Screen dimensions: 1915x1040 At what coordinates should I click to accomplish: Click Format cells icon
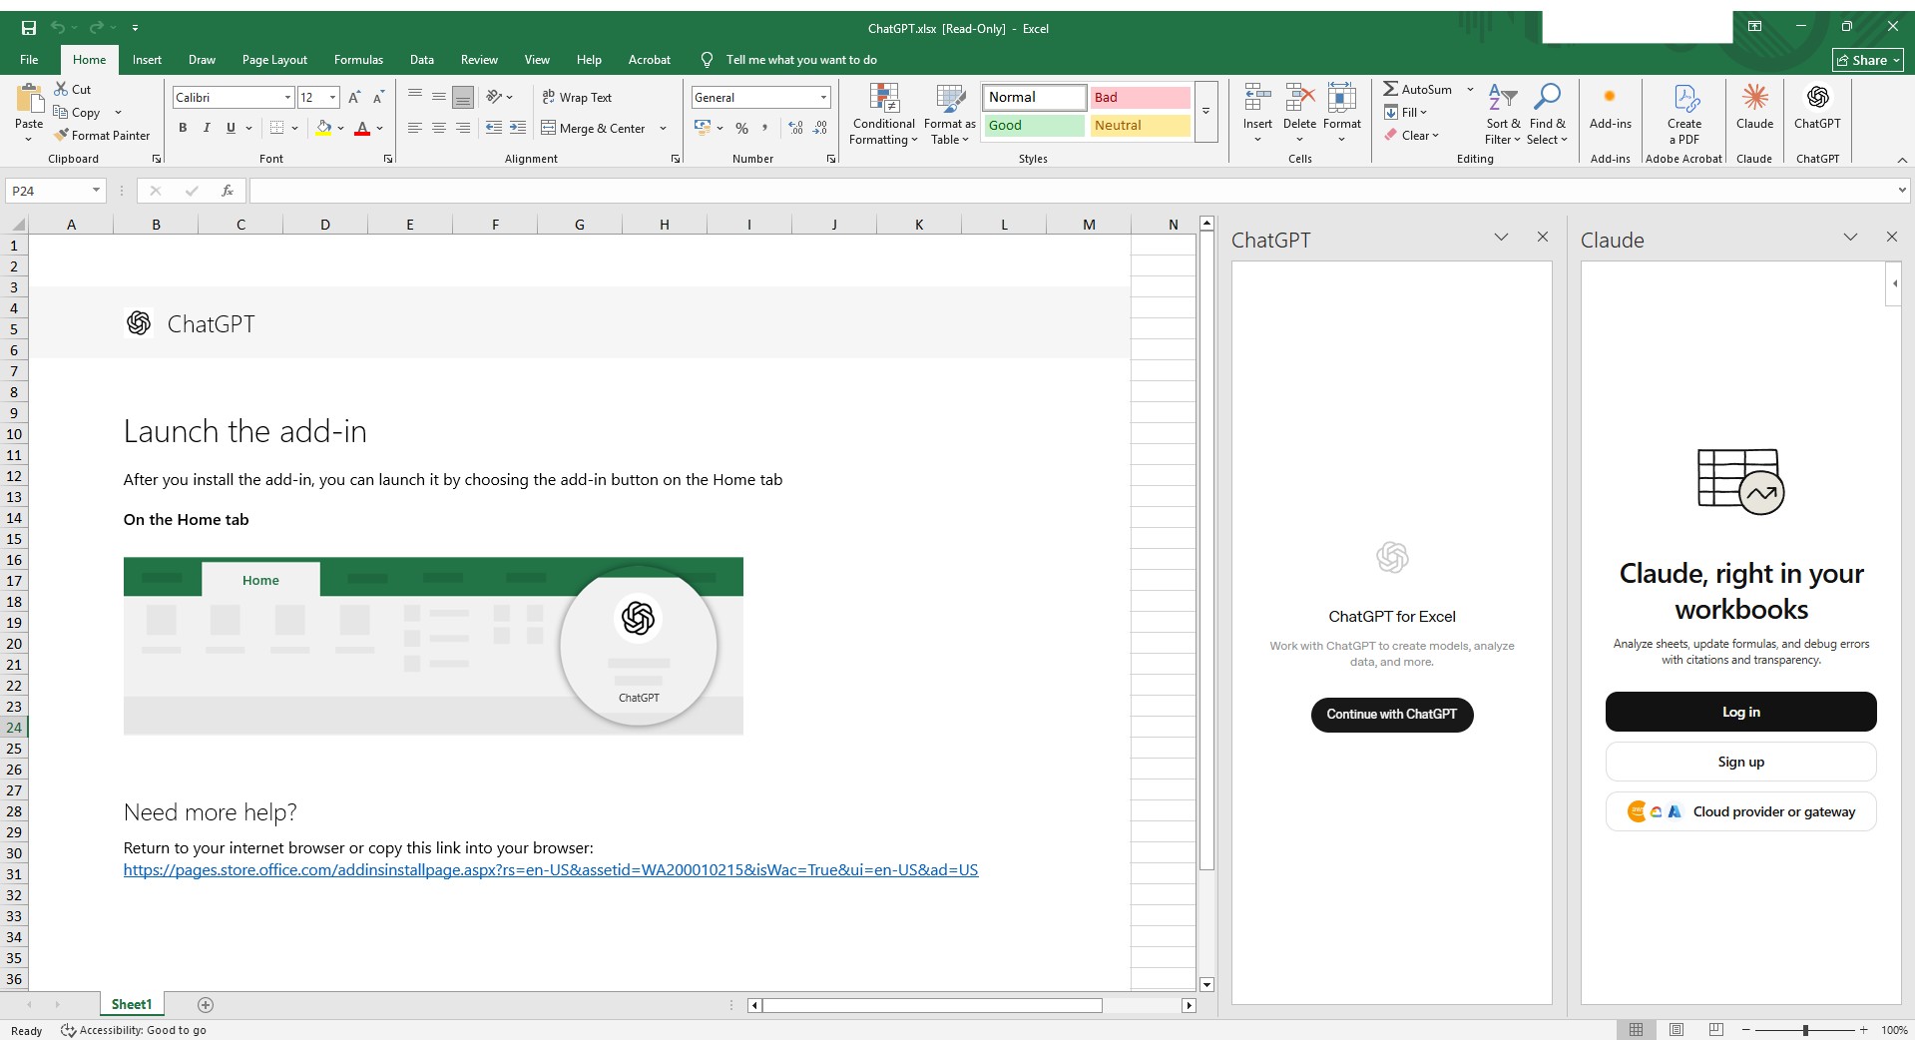1342,98
